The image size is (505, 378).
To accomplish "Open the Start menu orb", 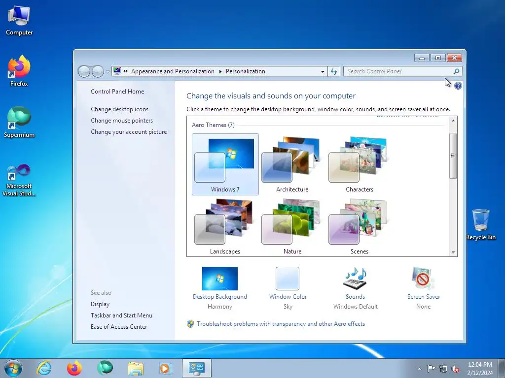I will pyautogui.click(x=13, y=368).
